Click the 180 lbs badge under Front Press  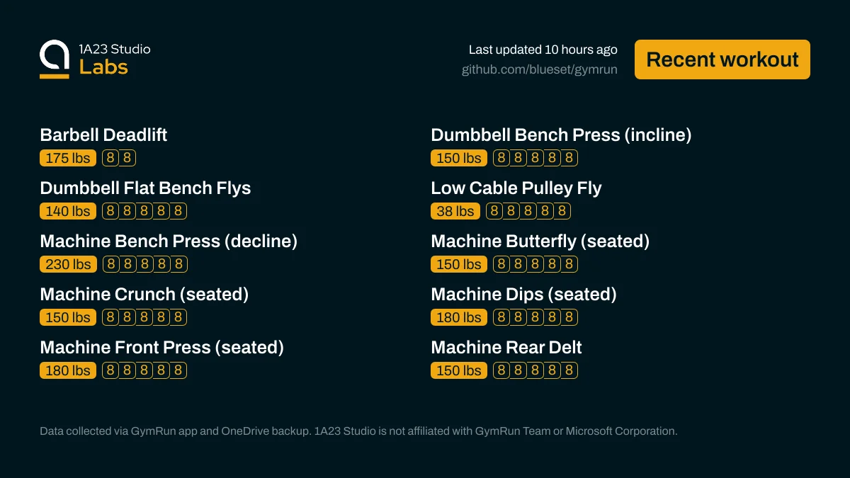click(x=68, y=370)
